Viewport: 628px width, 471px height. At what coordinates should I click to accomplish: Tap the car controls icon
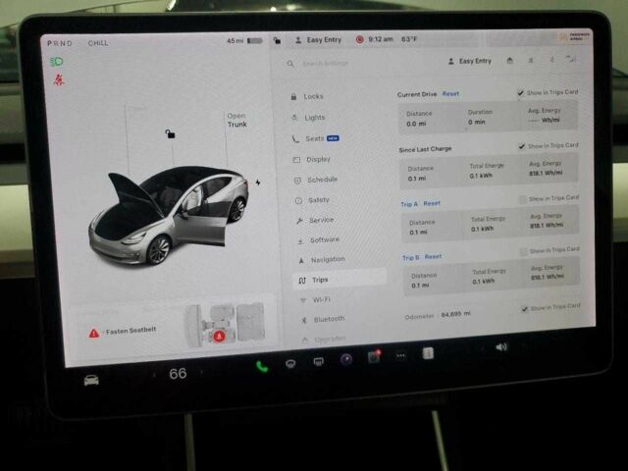91,379
